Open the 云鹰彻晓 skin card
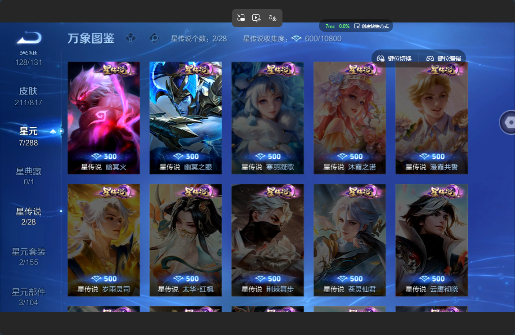Image resolution: width=515 pixels, height=335 pixels. point(432,240)
